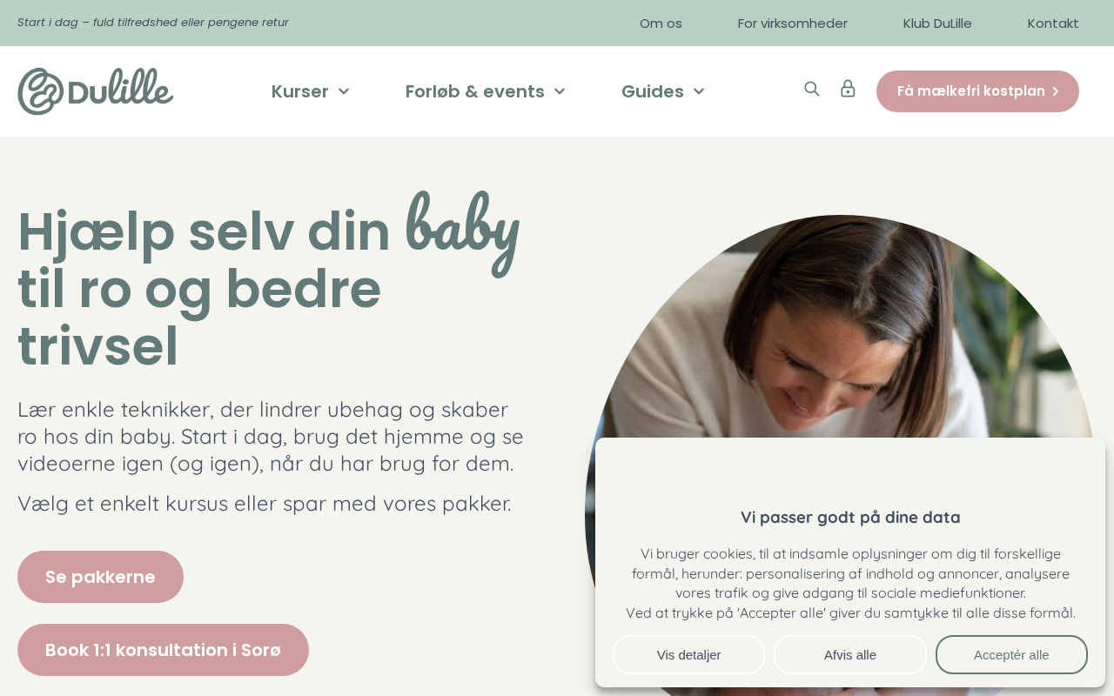Image resolution: width=1114 pixels, height=696 pixels.
Task: Book 1:1 konsultation i Sorø
Action: pos(163,650)
